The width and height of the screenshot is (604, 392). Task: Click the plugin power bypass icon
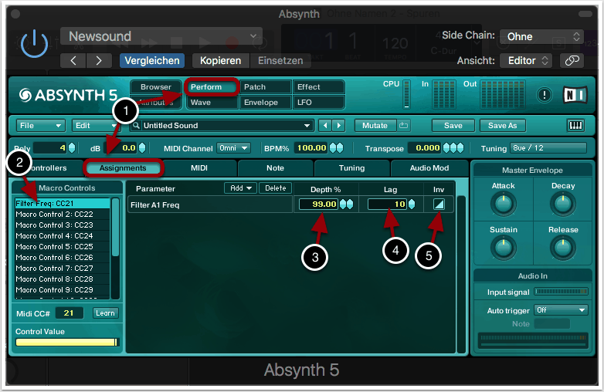[33, 46]
